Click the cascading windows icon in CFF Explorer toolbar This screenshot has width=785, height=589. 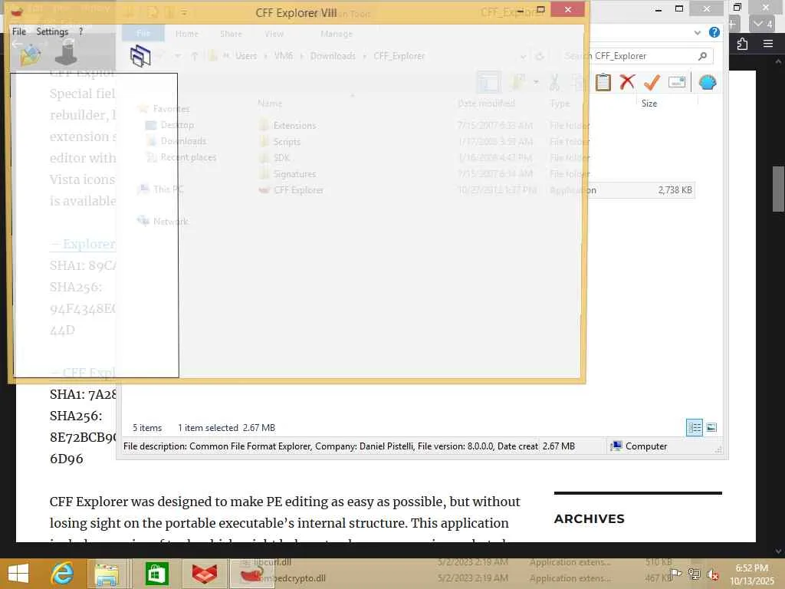click(x=140, y=55)
